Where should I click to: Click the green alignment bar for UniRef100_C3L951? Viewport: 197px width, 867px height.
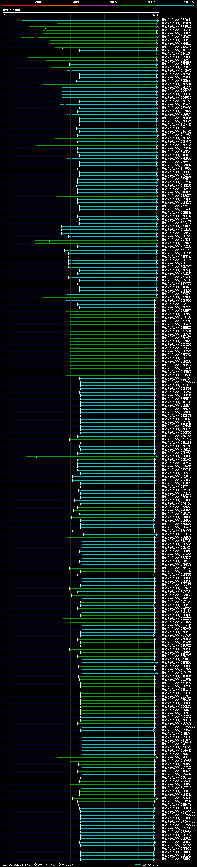tap(113, 314)
